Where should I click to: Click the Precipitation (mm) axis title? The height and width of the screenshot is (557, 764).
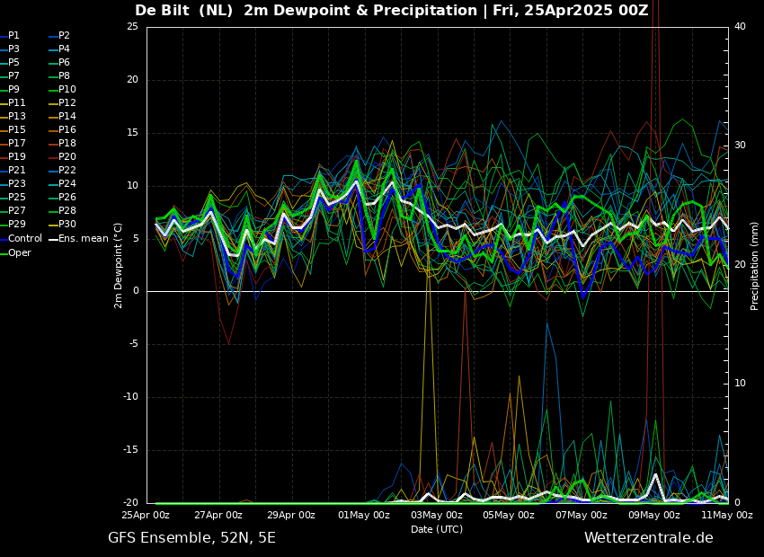pyautogui.click(x=754, y=265)
